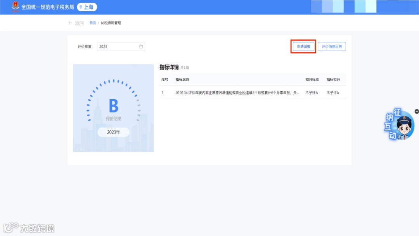Open 征纳互动 assistant mascot

pos(399,124)
